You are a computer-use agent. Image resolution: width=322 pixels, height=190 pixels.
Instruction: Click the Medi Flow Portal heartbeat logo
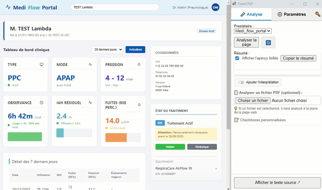pyautogui.click(x=8, y=8)
